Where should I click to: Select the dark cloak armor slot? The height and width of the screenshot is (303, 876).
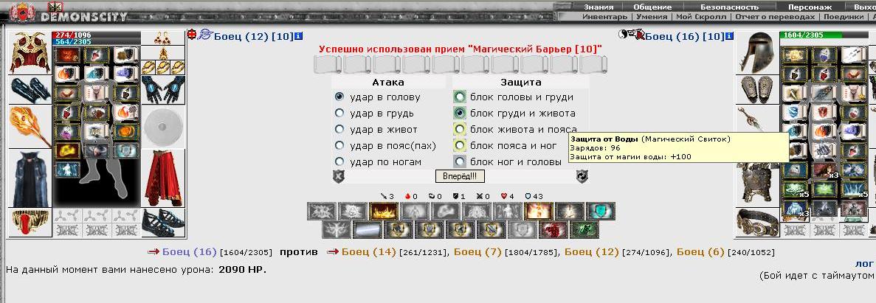[30, 178]
